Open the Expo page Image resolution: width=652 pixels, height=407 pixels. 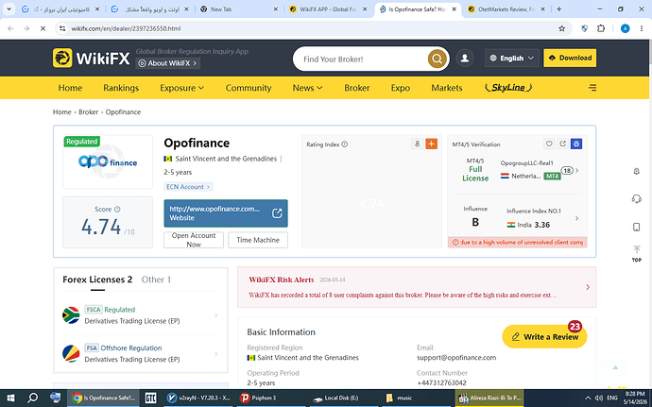tap(401, 88)
